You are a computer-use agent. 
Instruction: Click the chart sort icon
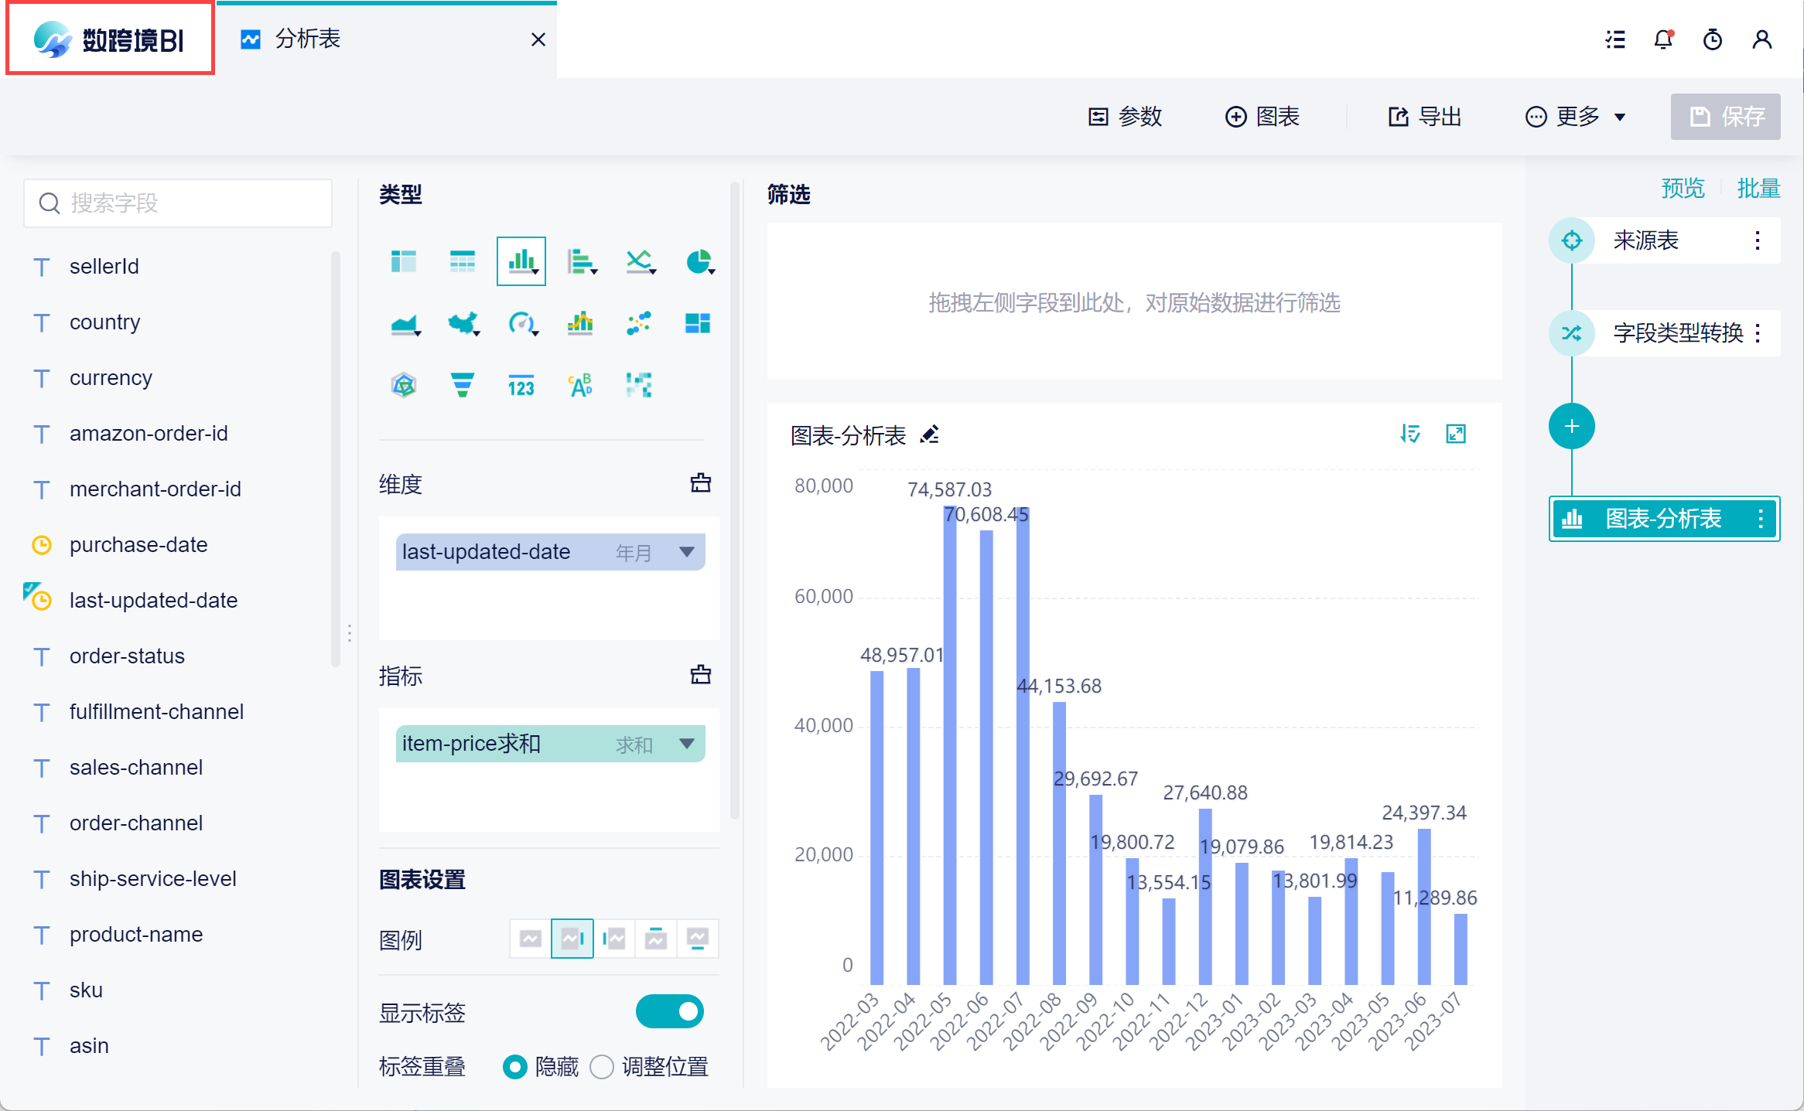coord(1409,434)
